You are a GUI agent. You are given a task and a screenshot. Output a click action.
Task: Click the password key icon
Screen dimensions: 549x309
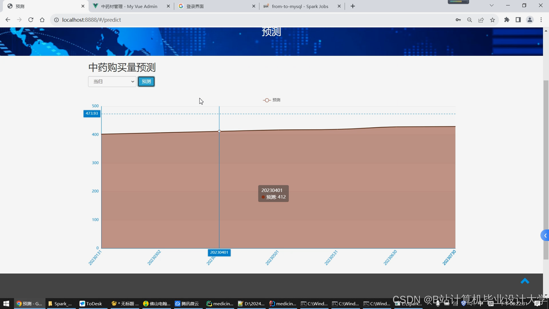pyautogui.click(x=458, y=20)
